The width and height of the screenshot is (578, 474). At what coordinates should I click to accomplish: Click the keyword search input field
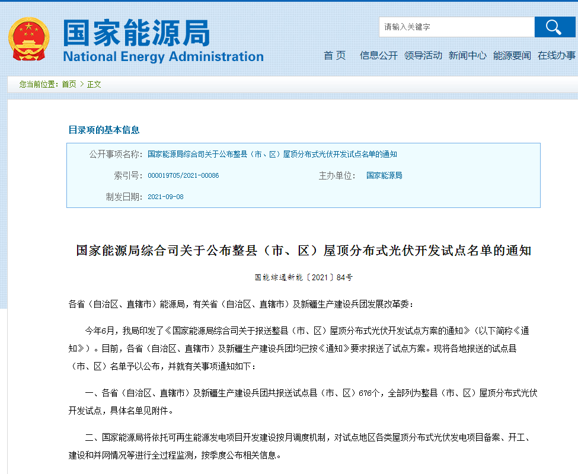coord(456,27)
